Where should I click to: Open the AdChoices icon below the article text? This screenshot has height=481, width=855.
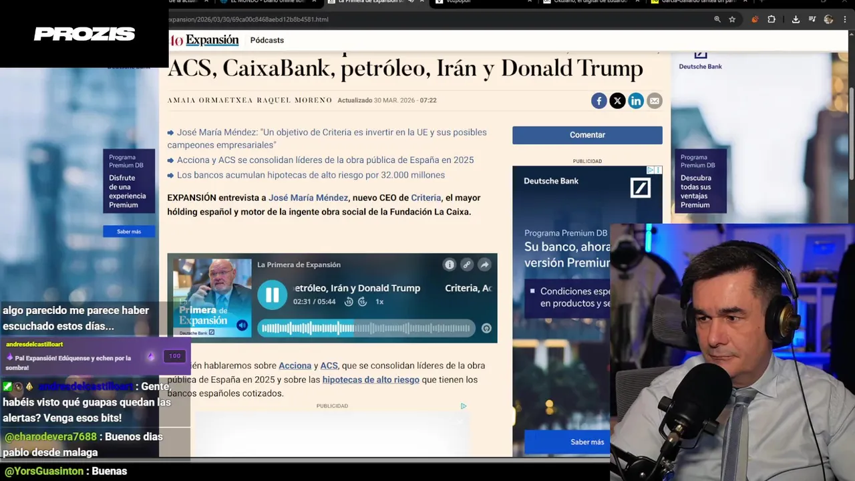click(x=463, y=406)
